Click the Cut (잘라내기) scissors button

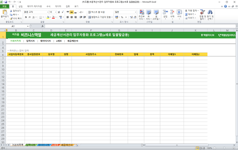coord(16,11)
